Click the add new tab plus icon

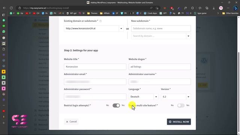click(4, 123)
